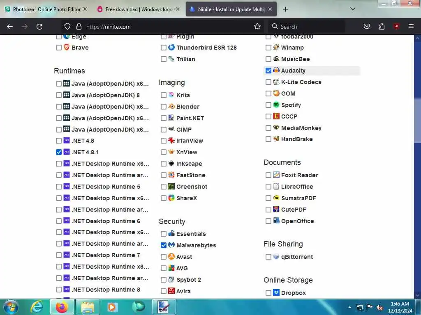Select the Ninite browser tab

point(231,9)
